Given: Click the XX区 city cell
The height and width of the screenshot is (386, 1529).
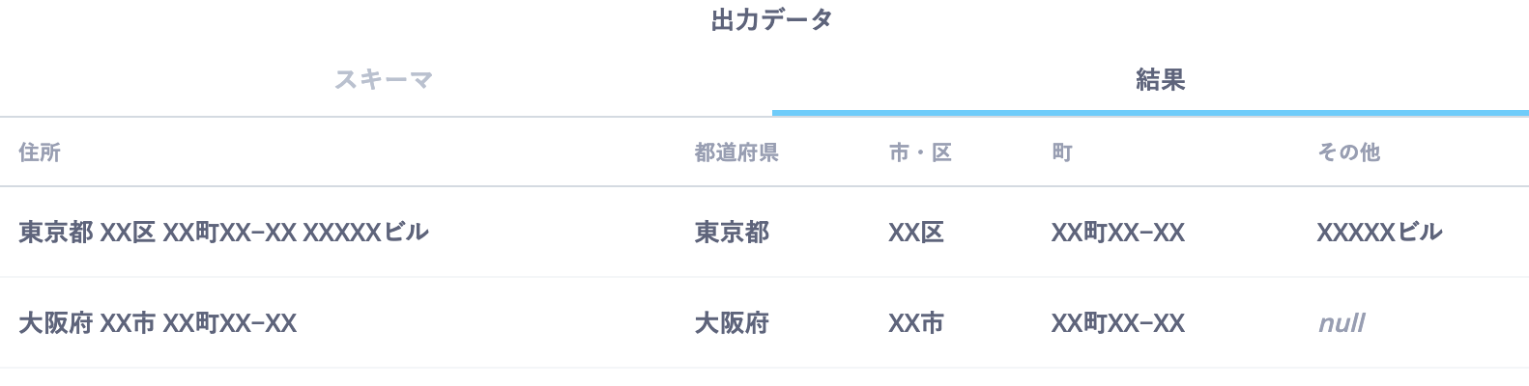Looking at the screenshot, I should coord(916,233).
